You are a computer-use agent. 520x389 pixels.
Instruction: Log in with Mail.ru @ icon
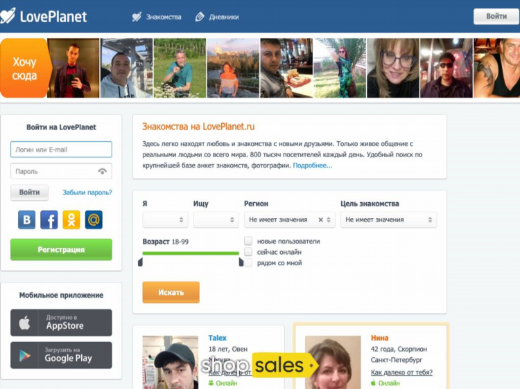[94, 220]
